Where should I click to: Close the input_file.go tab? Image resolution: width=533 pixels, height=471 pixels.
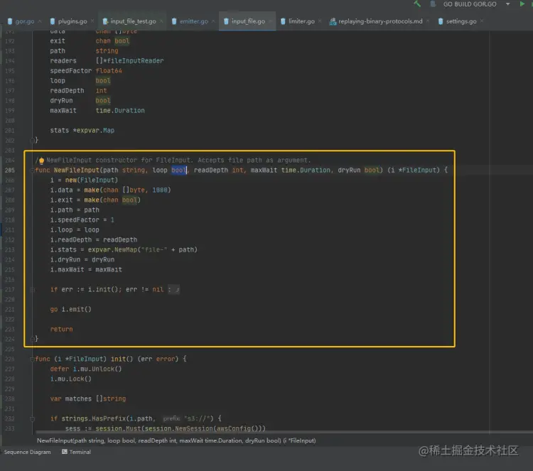[x=271, y=21]
